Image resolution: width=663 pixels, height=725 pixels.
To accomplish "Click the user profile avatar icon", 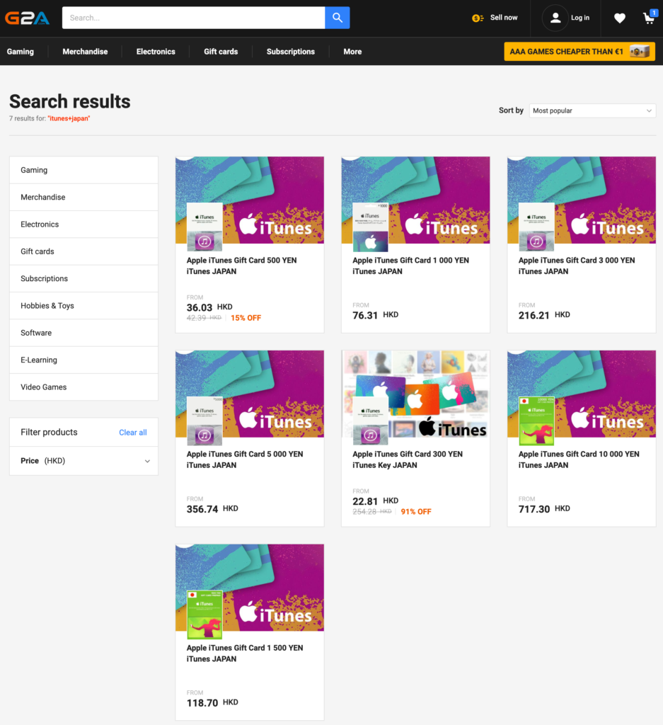I will click(x=555, y=18).
